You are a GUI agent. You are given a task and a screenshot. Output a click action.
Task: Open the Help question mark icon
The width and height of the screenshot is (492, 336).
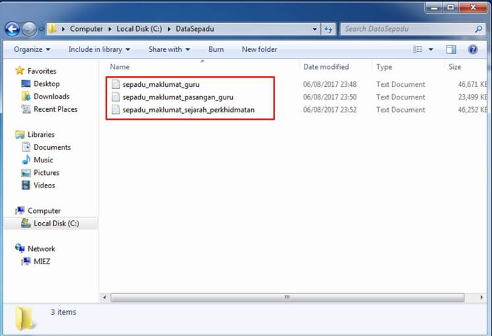[x=472, y=49]
